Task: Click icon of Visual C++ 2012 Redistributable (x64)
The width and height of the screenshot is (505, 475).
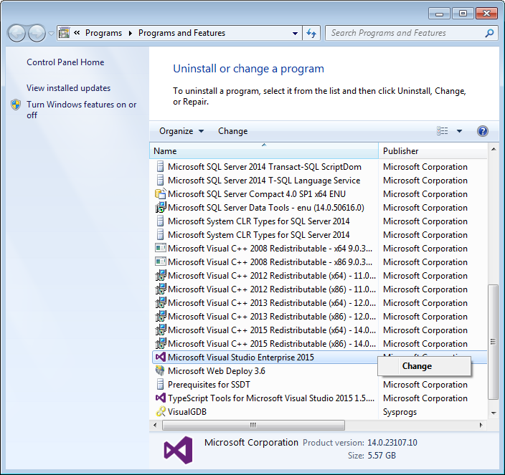Action: coord(161,275)
